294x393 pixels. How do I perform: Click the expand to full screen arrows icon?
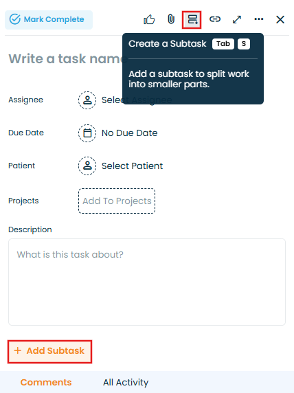[x=237, y=19]
